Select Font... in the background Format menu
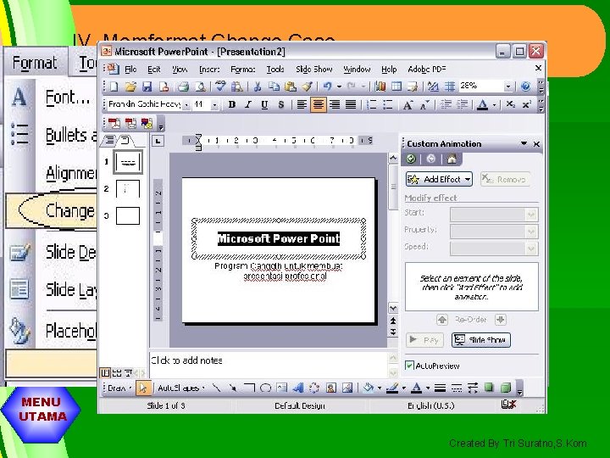The width and height of the screenshot is (610, 458). 67,97
